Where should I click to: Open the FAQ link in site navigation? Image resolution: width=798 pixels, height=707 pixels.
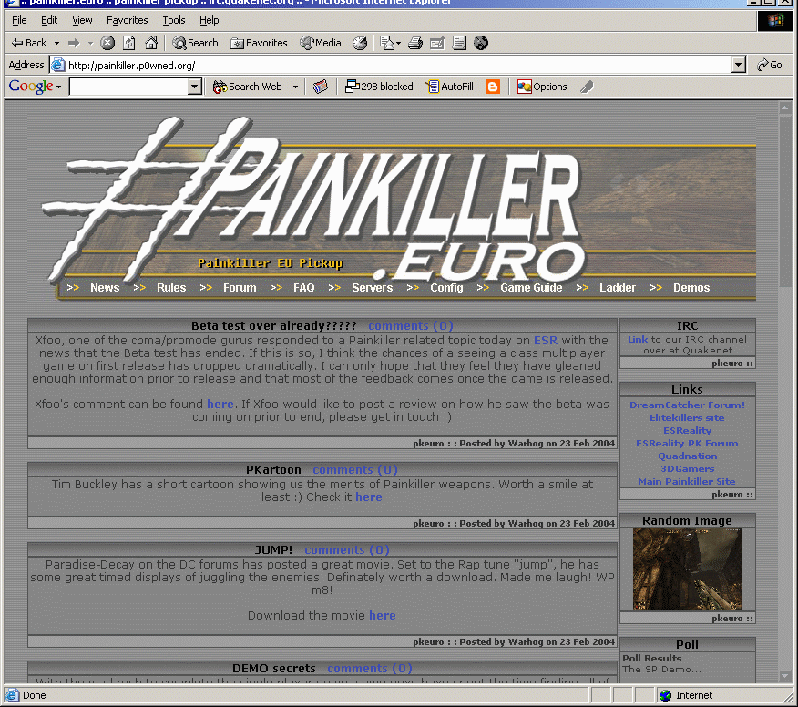click(x=304, y=288)
